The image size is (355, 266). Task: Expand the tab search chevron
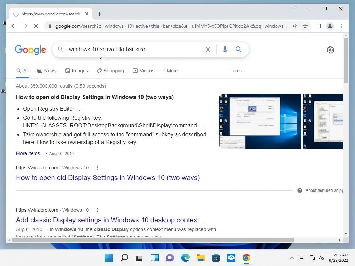tap(293, 9)
